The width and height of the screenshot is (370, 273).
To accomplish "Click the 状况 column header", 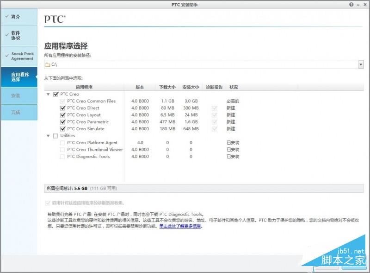I will tap(234, 87).
